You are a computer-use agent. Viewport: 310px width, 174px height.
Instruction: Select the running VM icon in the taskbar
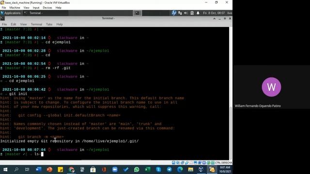(212, 170)
